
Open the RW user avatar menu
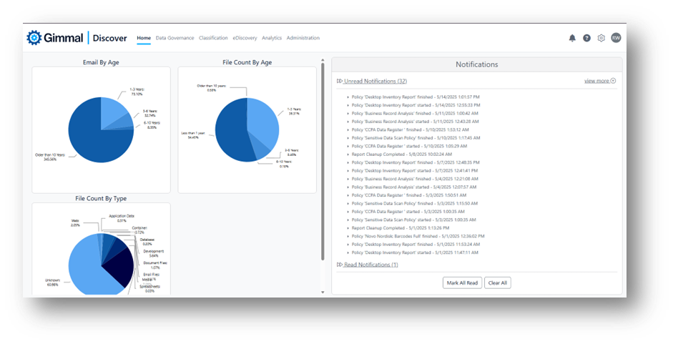tap(616, 38)
